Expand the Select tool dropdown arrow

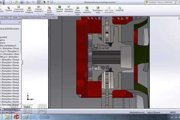point(41,2)
